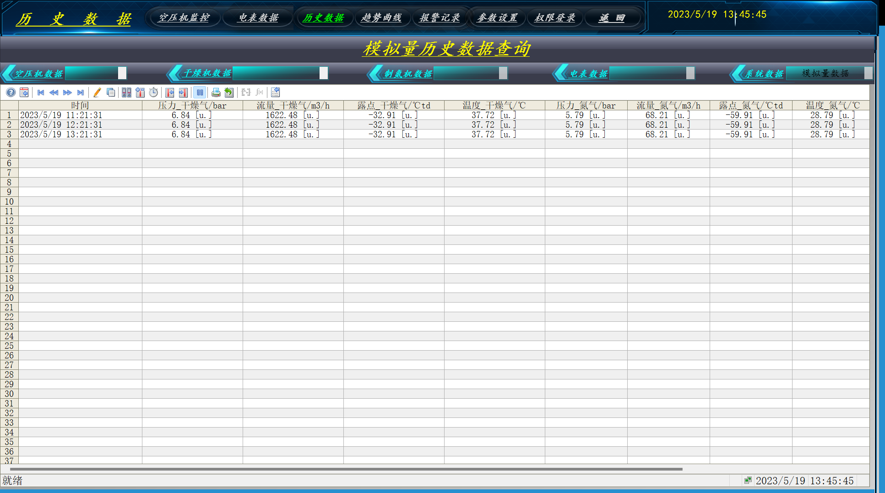
Task: Click the 压力_干燥气/bar column header
Action: (x=192, y=105)
